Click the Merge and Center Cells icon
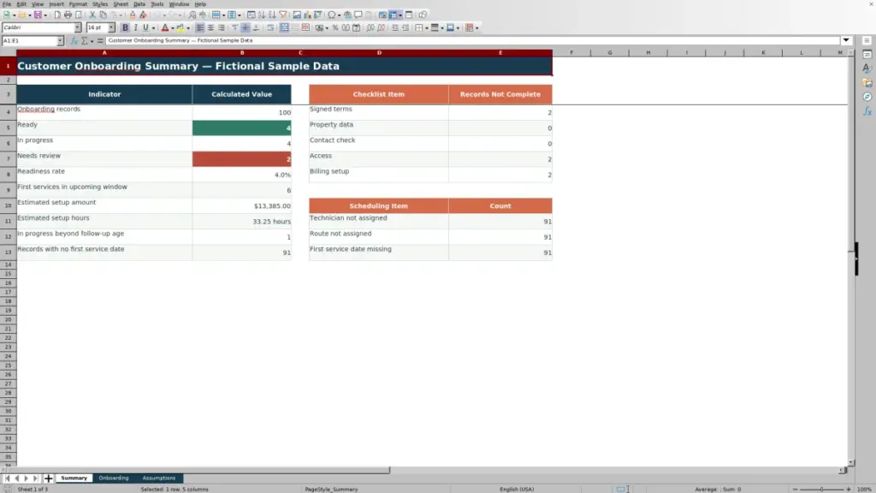This screenshot has height=493, width=876. pos(284,27)
